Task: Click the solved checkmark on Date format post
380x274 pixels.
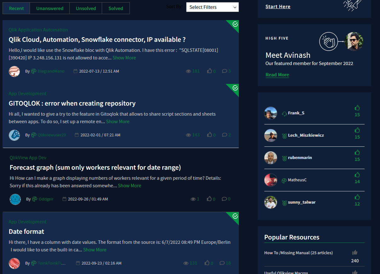Action: (235, 216)
